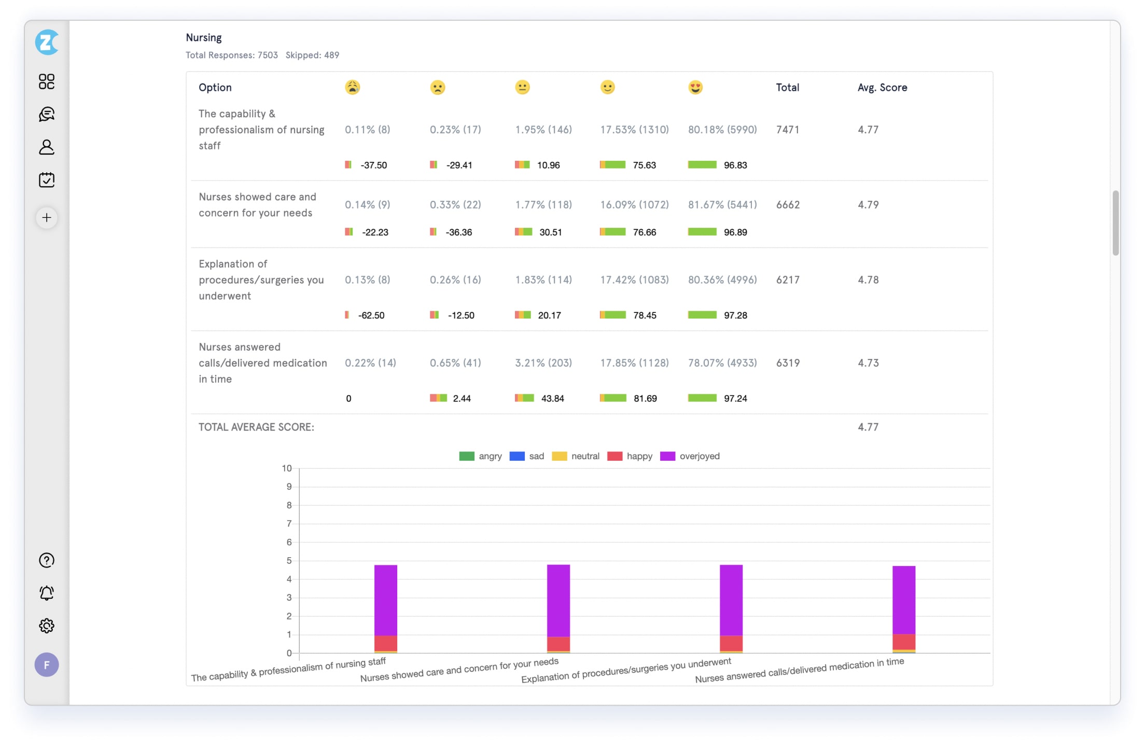Click the plus add-new button in the sidebar

[47, 218]
